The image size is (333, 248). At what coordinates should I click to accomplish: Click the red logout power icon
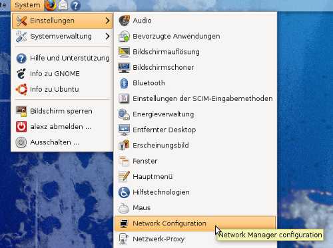click(x=21, y=127)
